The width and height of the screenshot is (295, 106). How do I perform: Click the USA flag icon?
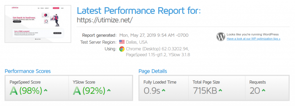coord(122,42)
